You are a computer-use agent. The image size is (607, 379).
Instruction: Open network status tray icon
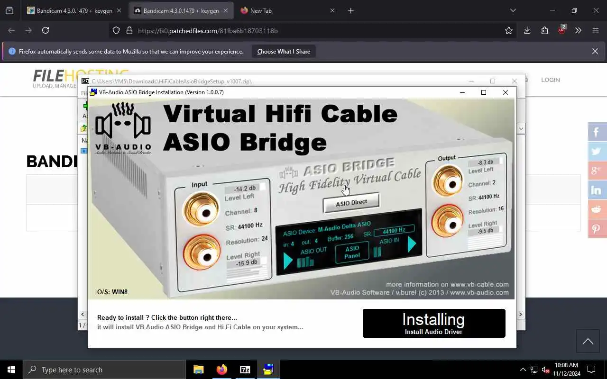(x=534, y=370)
